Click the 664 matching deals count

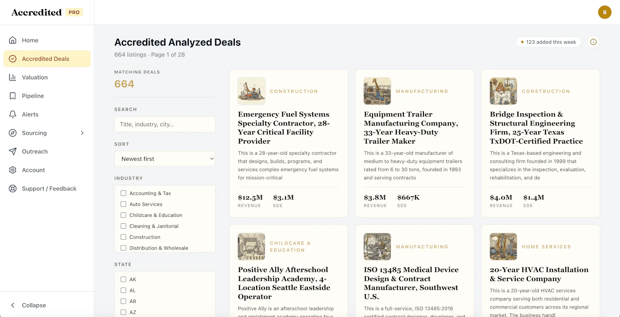pyautogui.click(x=124, y=84)
